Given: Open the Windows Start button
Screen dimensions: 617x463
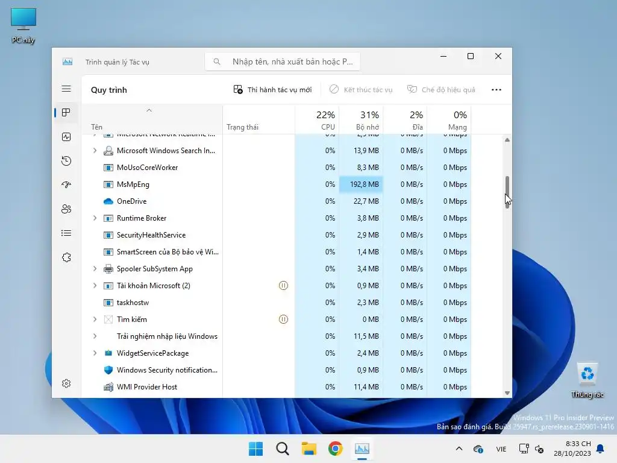Looking at the screenshot, I should coord(255,449).
